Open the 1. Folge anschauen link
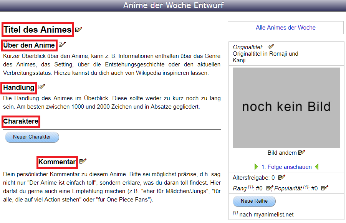Image resolution: width=346 pixels, height=223 pixels. point(286,167)
